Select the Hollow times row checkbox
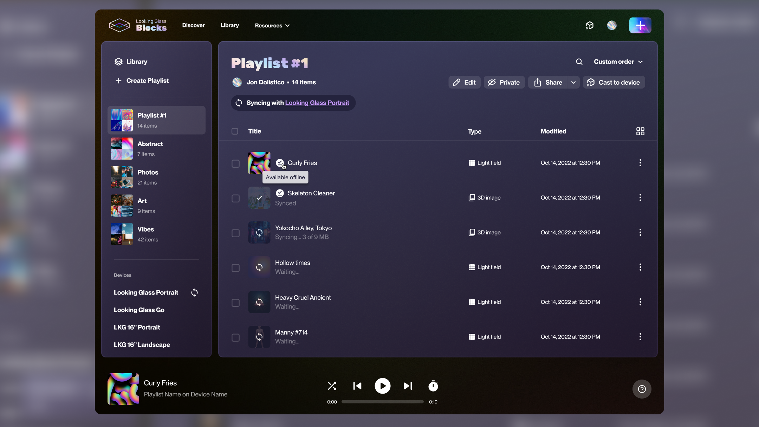Screen dimensions: 759x427 235,268
